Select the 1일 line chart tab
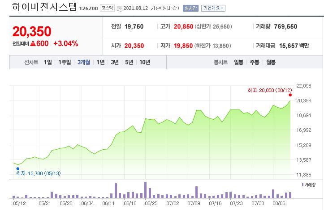Viewport: 324px width, 210px height. pos(48,62)
